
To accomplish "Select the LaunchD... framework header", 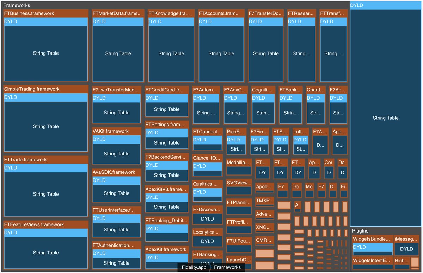I will click(239, 260).
